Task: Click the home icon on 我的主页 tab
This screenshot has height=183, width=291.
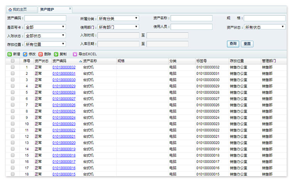Action: click(10, 10)
